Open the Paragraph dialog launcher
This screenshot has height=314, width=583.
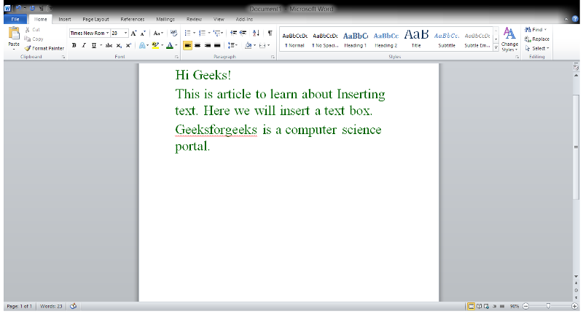273,58
